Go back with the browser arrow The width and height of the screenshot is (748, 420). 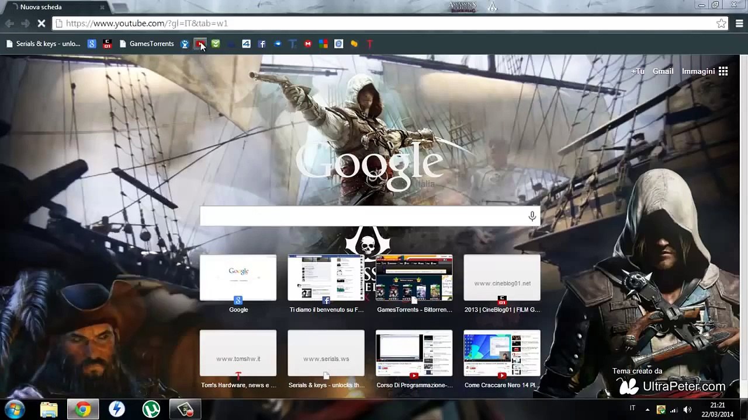point(9,23)
